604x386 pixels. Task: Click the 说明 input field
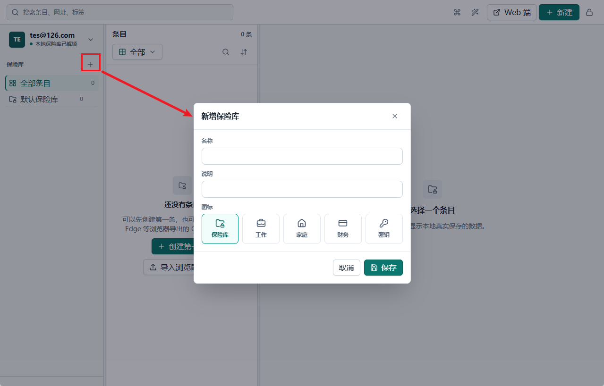(302, 189)
